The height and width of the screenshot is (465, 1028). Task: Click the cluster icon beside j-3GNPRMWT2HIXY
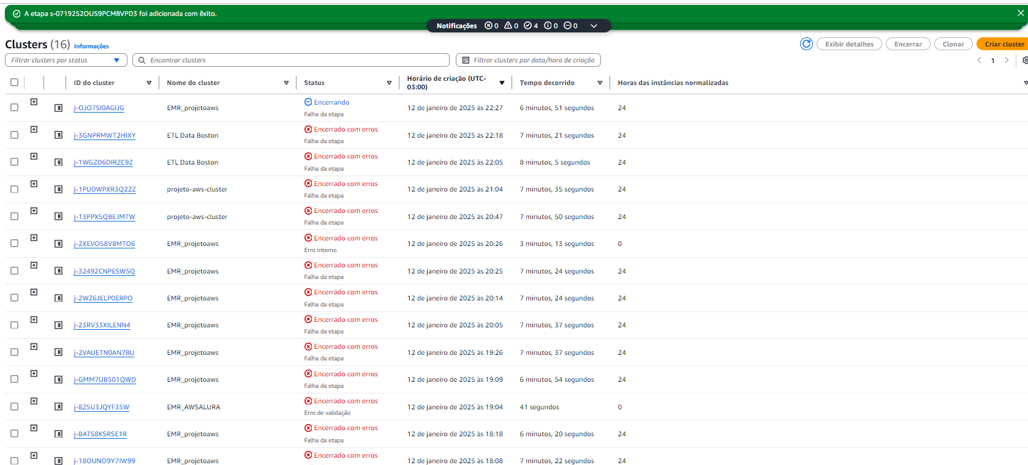(x=58, y=135)
